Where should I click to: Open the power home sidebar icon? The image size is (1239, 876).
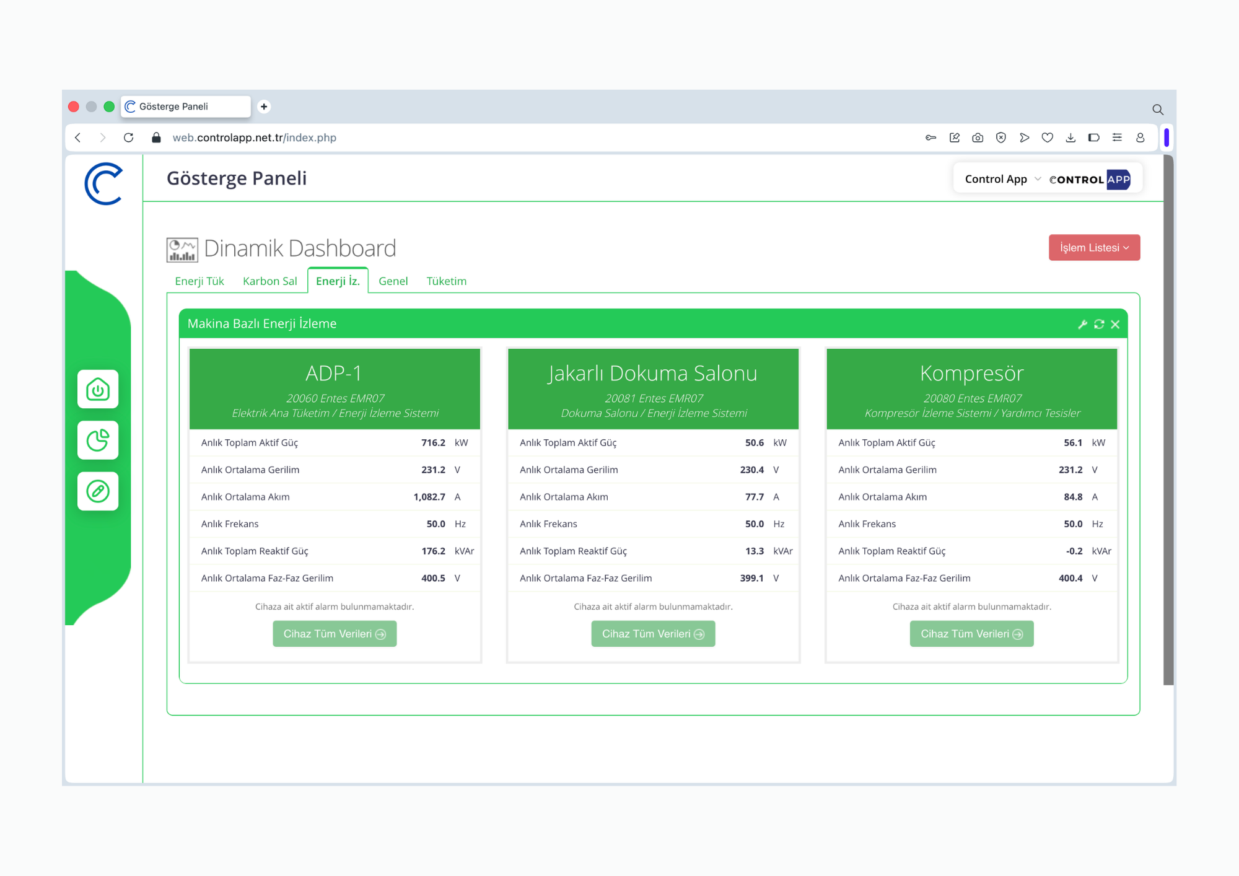[98, 389]
